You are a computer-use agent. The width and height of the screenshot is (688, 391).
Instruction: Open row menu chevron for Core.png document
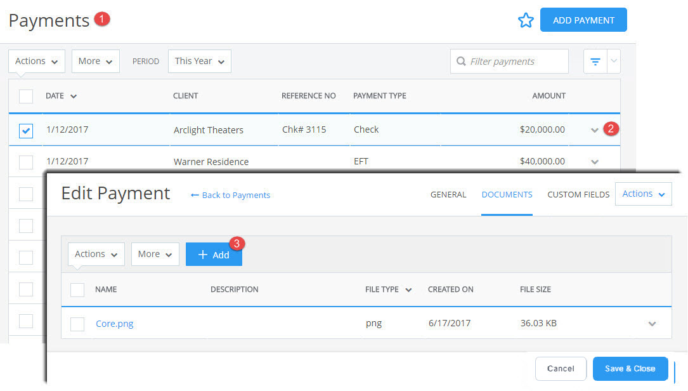click(652, 324)
